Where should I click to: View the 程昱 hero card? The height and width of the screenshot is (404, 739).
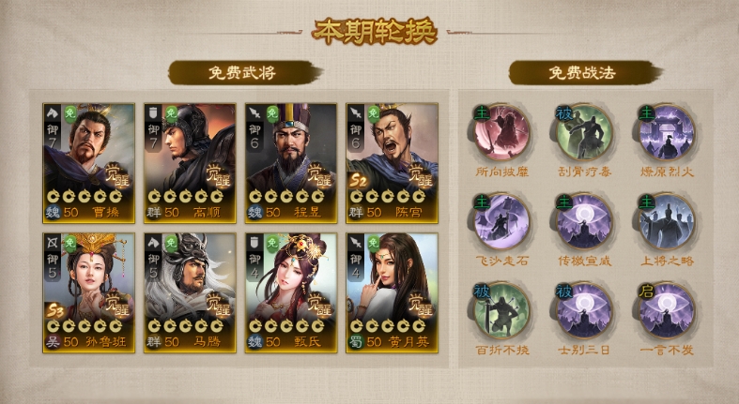(291, 163)
